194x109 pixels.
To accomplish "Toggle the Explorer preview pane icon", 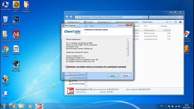I will tap(175, 22).
